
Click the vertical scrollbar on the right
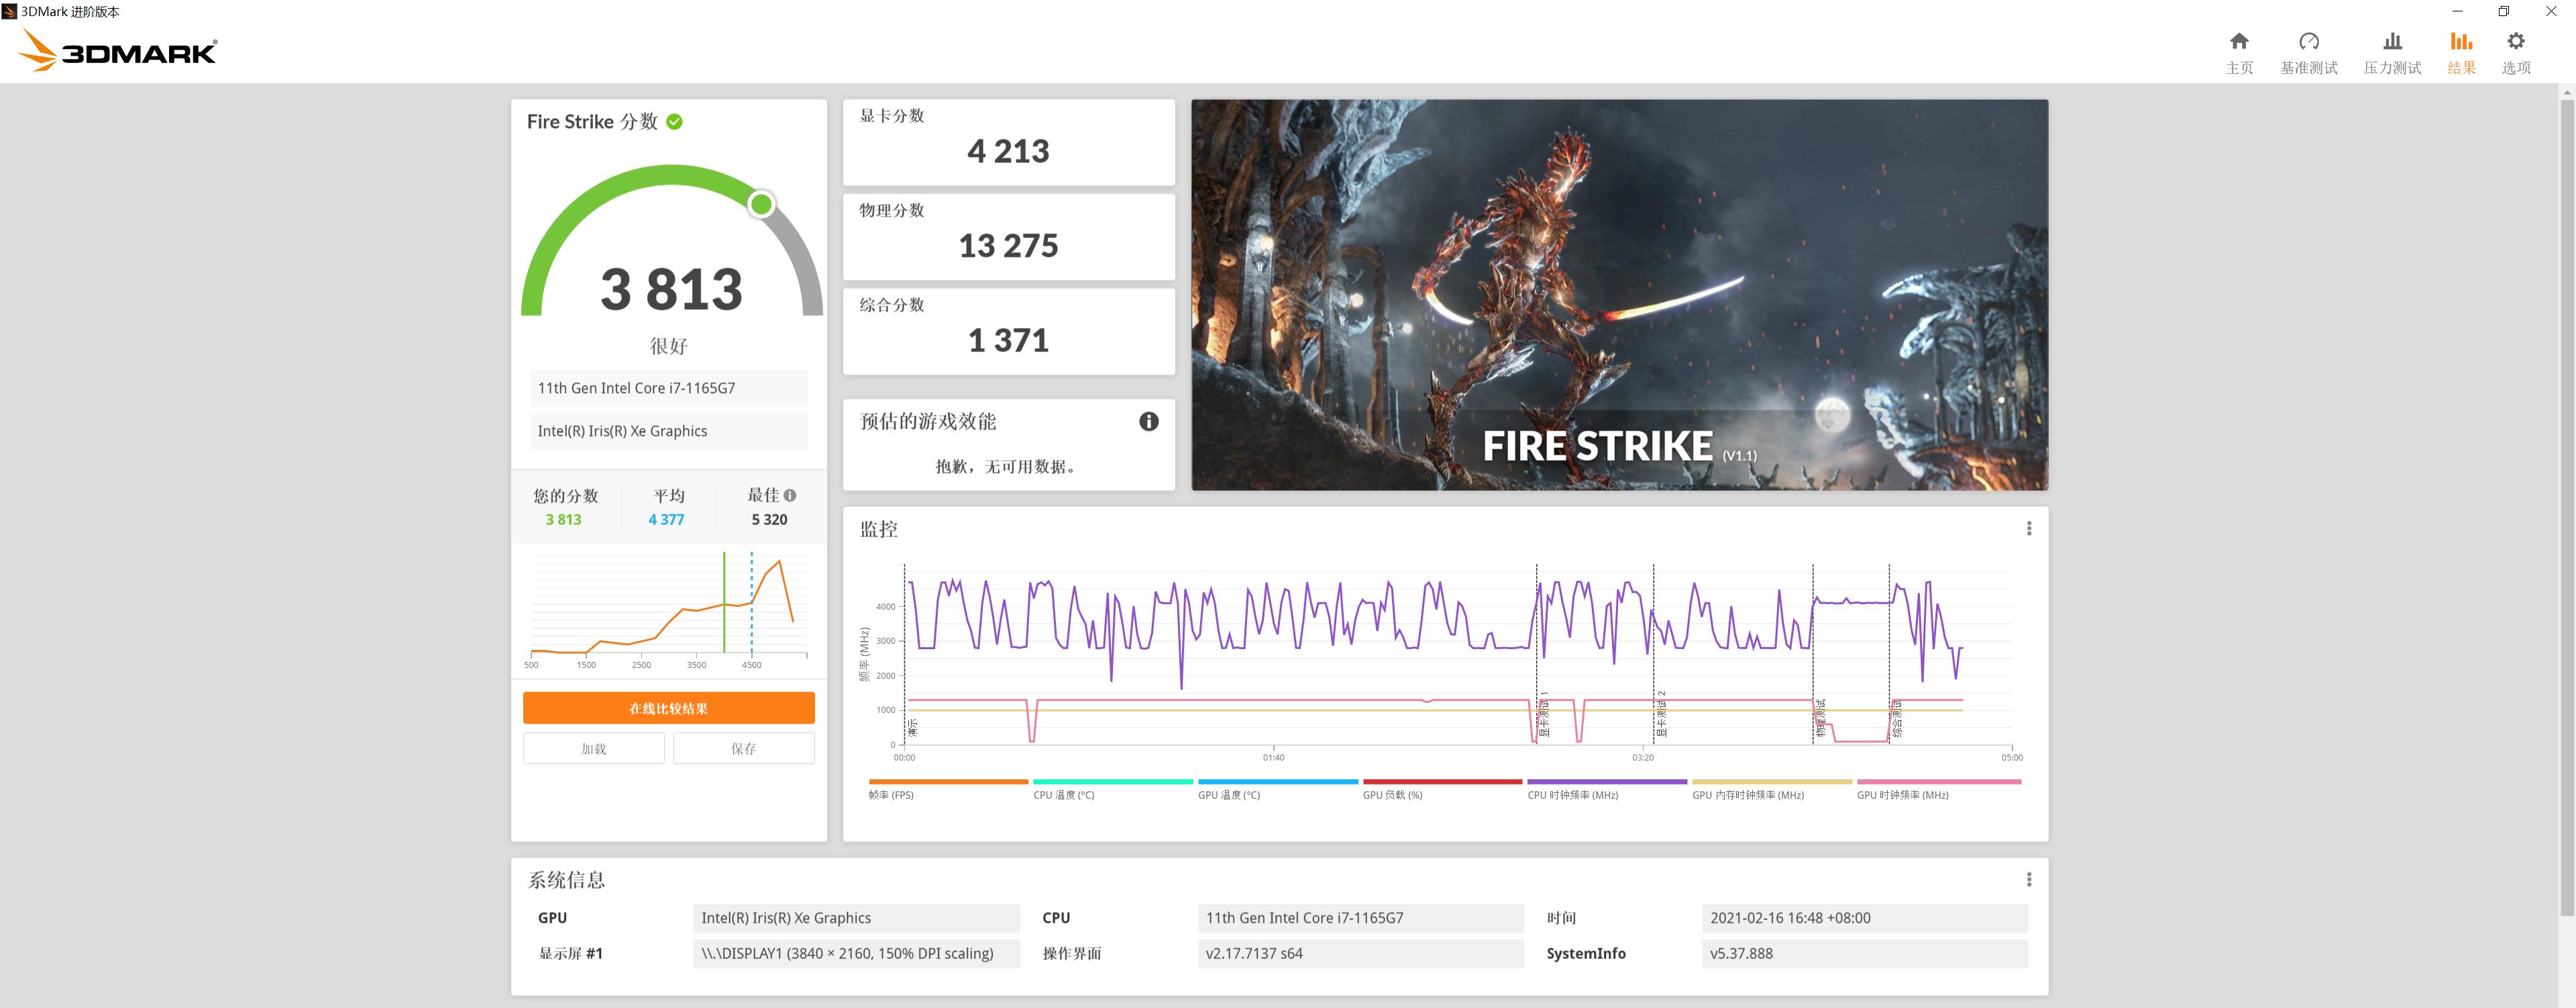click(2566, 500)
